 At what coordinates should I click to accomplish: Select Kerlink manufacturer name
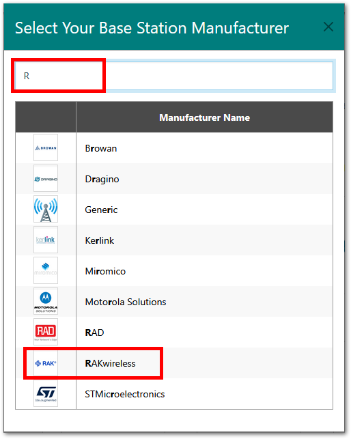(x=100, y=240)
